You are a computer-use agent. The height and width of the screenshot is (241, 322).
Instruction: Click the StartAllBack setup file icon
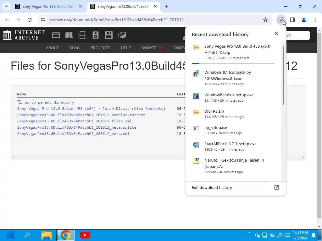(x=196, y=145)
